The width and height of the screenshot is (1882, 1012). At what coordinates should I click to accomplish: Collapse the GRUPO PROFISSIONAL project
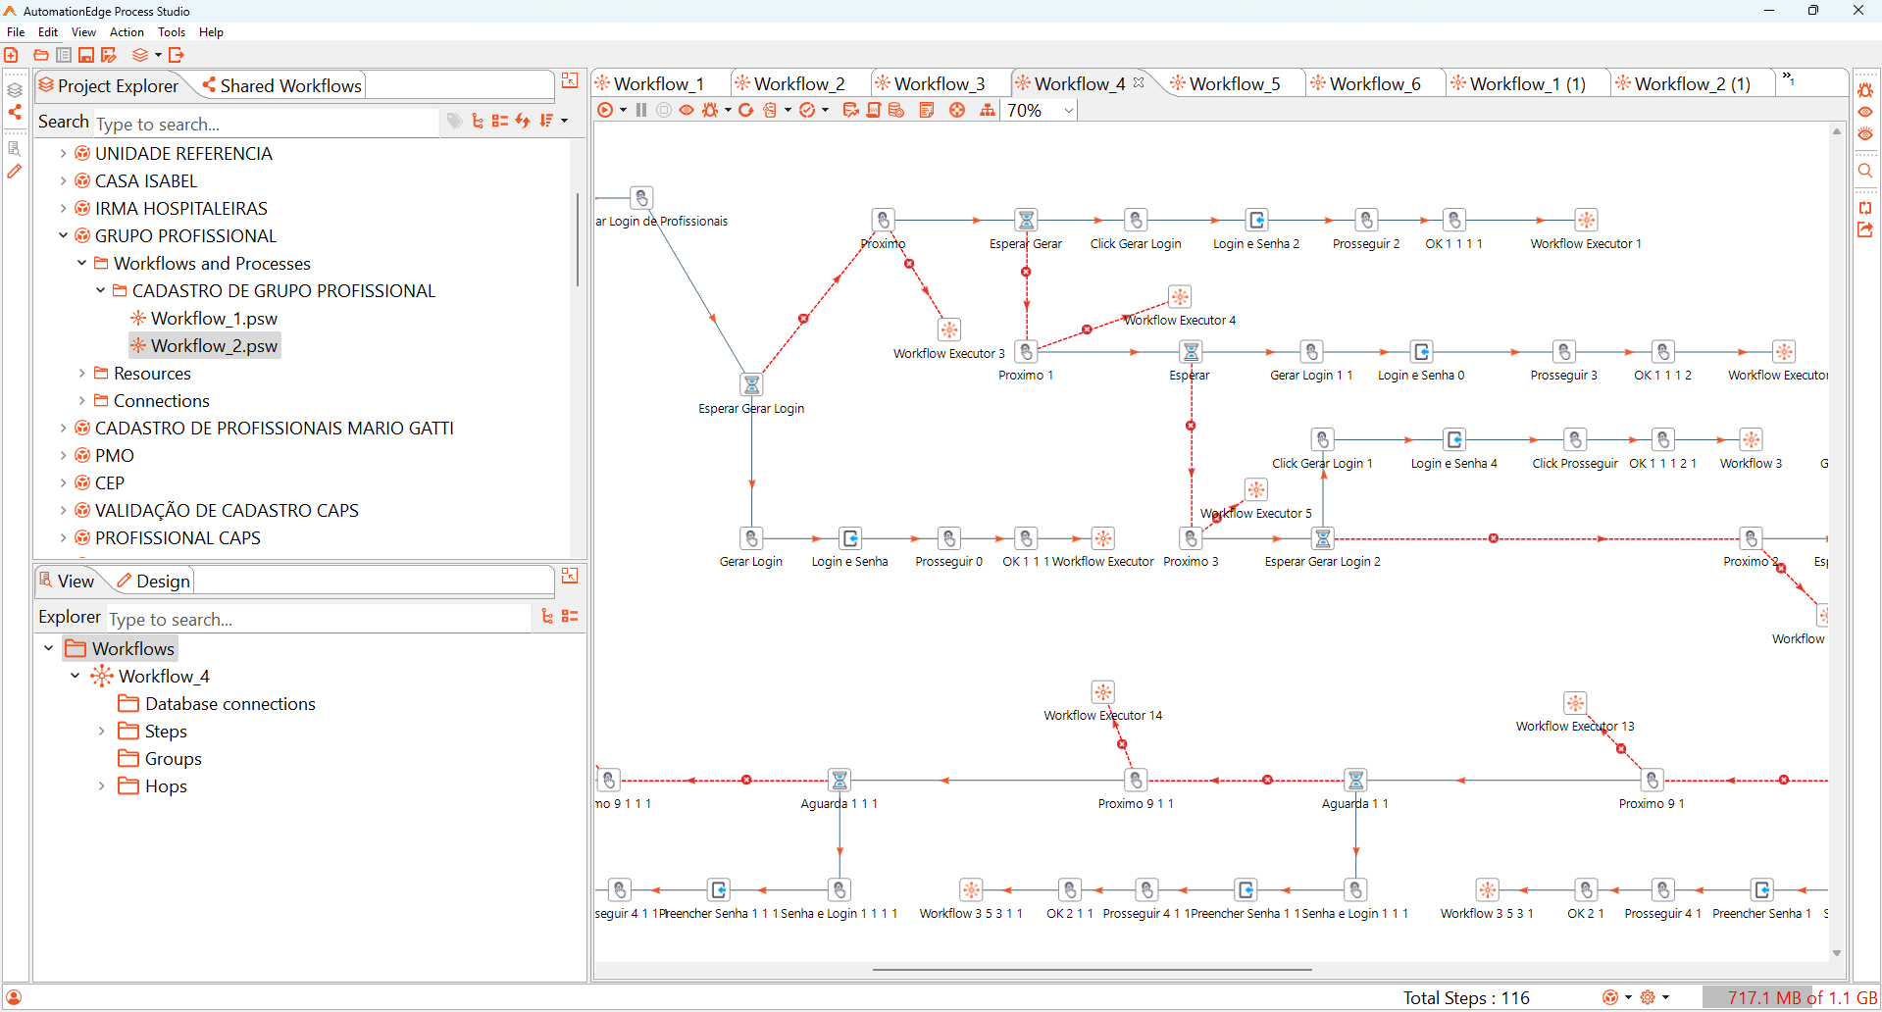tap(63, 235)
